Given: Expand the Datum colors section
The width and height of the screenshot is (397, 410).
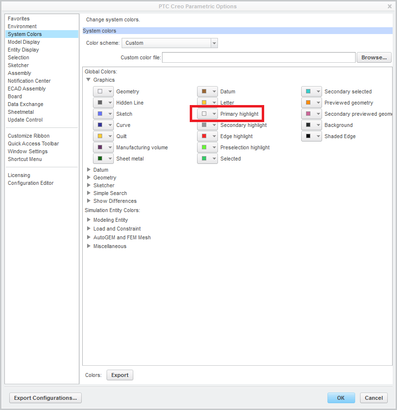Looking at the screenshot, I should tap(89, 170).
